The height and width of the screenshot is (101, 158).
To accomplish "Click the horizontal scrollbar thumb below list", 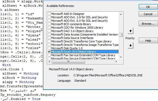I will (68, 62).
